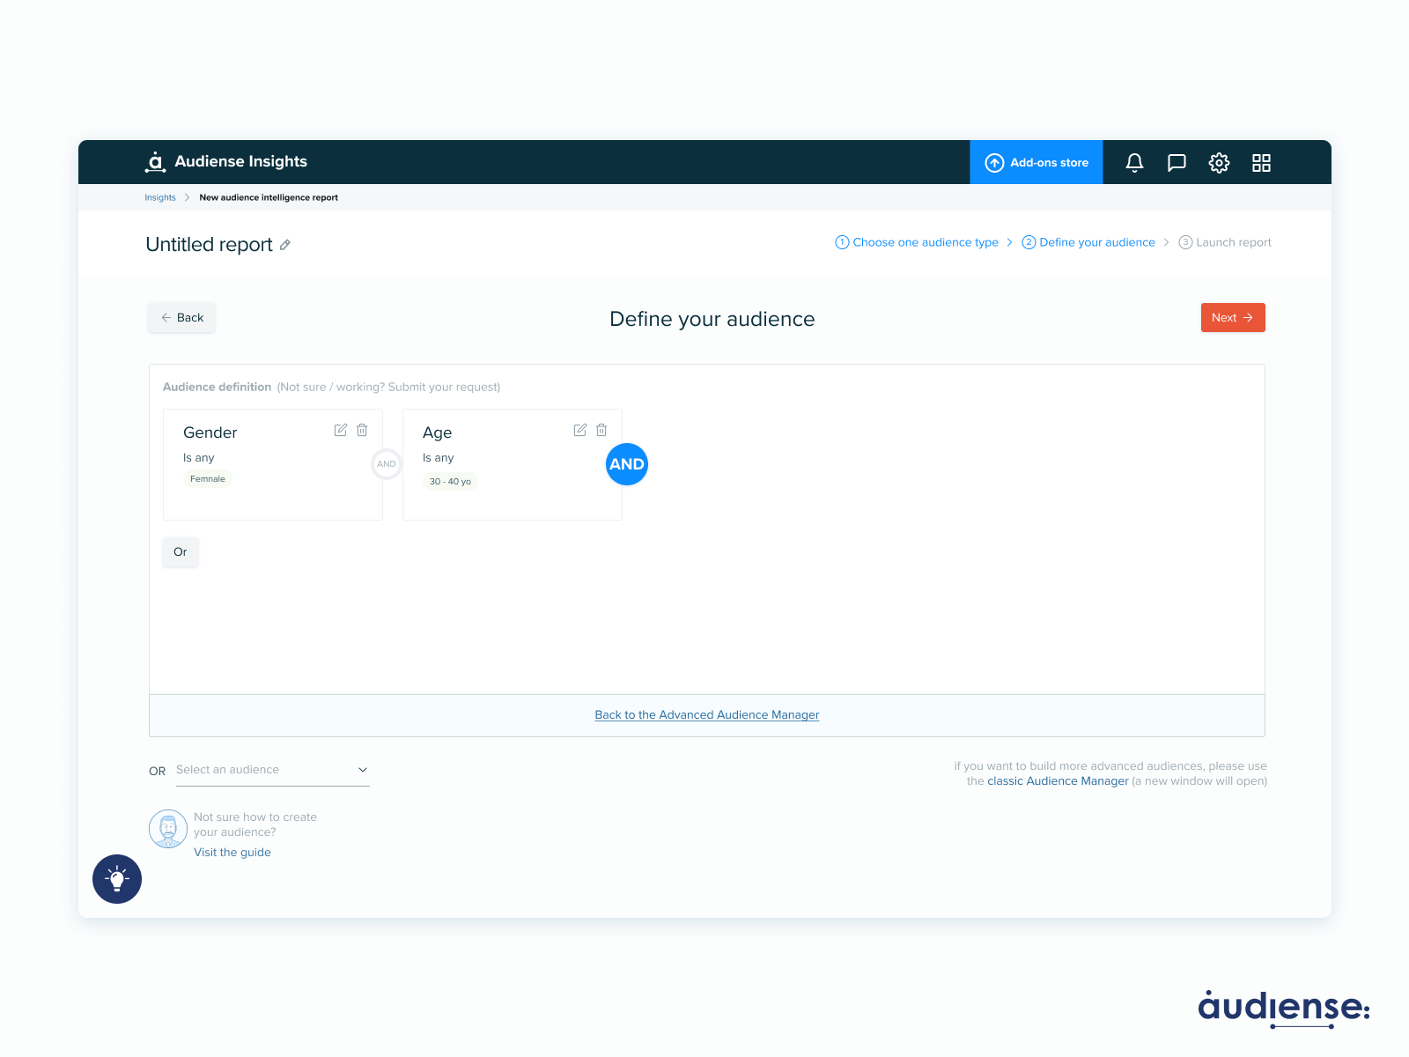Click the blue AND button after the Age card

coord(626,464)
